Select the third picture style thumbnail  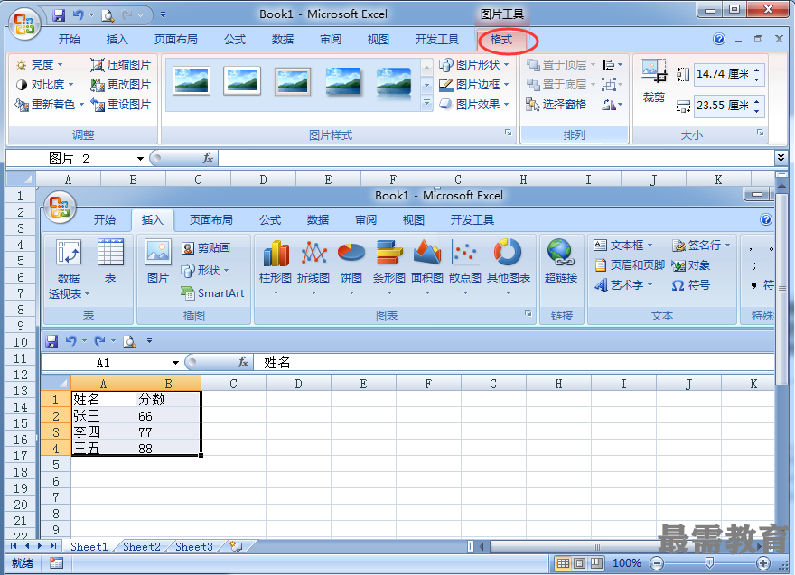(x=293, y=81)
